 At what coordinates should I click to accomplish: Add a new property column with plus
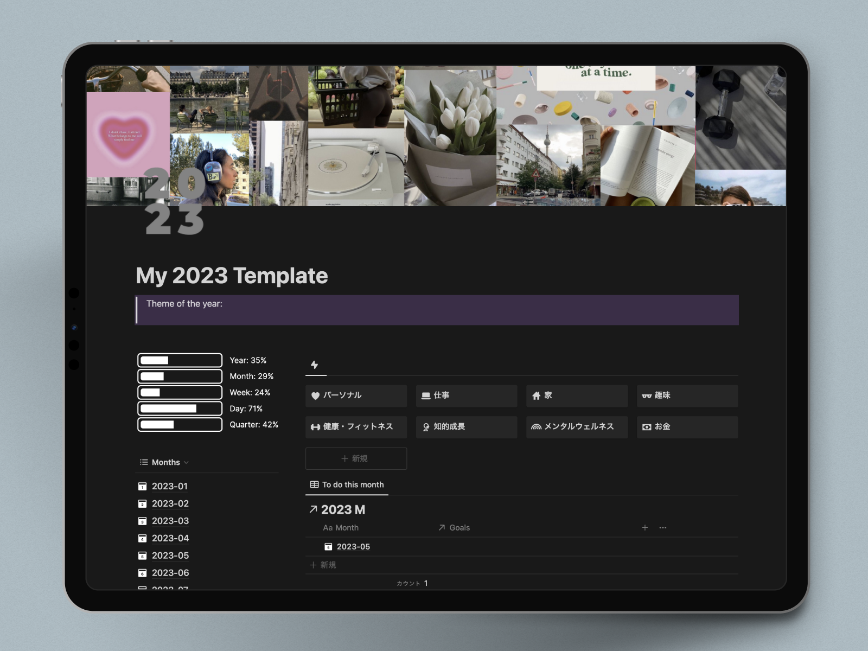[x=644, y=527]
